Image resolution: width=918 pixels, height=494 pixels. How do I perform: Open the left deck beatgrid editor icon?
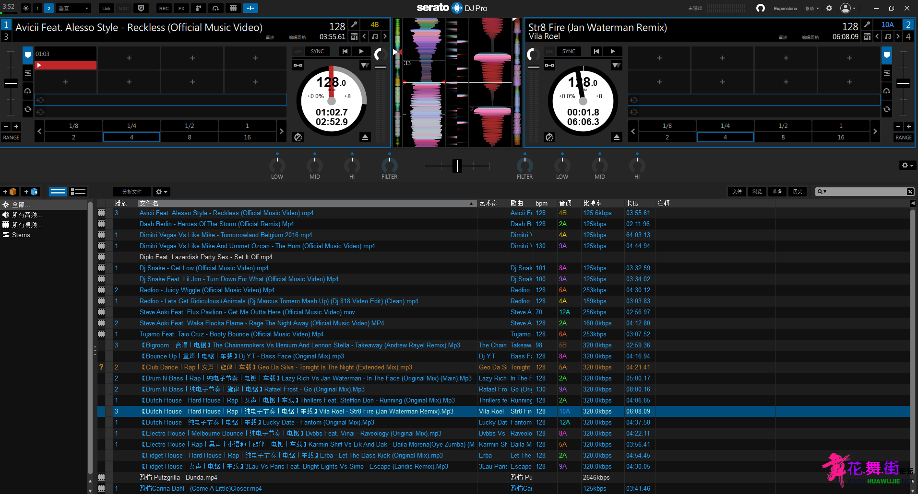[354, 36]
